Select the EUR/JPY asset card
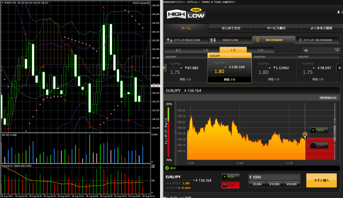 (229, 68)
